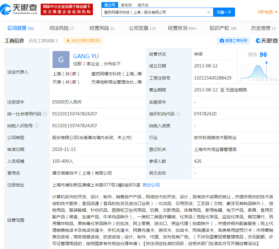Switch to the 查关系 search tab
Screen dimensions: 279x249
tap(143, 5)
